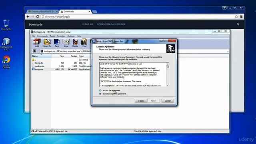256x144 pixels.
Task: Open Chrome's hamburger menu
Action: point(241,16)
